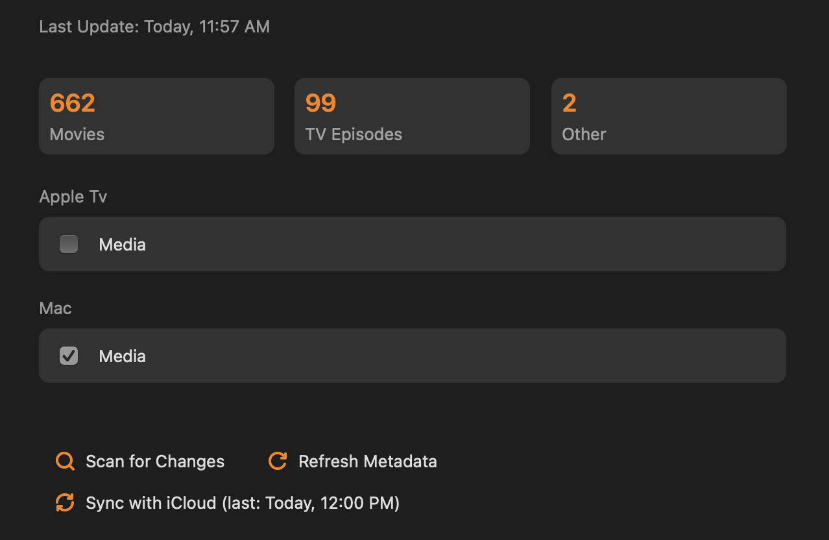Open the TV Episodes statistics card
Viewport: 829px width, 540px height.
[412, 116]
